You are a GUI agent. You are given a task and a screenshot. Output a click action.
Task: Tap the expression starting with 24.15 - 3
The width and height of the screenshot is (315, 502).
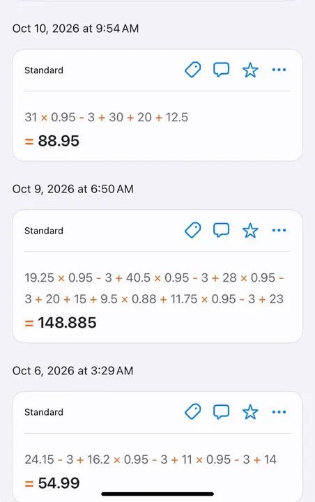coord(151,459)
